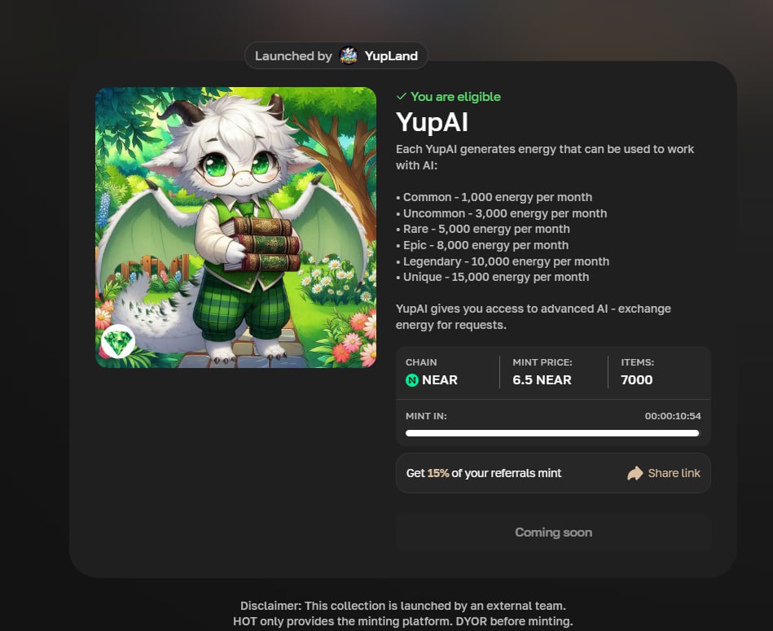The image size is (773, 631).
Task: Click the green NEAR chain logo
Action: click(x=411, y=380)
